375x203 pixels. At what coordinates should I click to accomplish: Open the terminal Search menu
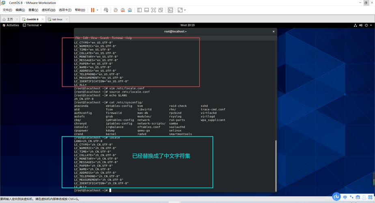click(x=104, y=38)
